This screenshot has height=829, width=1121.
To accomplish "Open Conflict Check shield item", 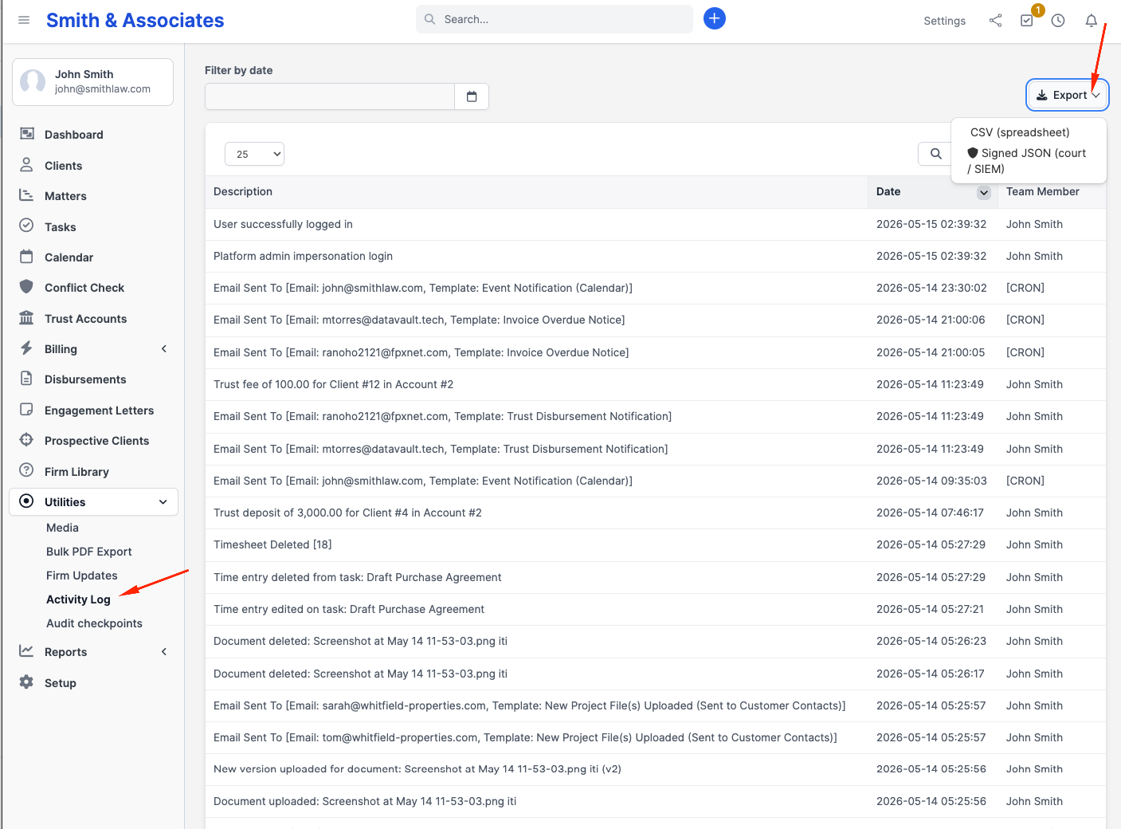I will tap(84, 288).
